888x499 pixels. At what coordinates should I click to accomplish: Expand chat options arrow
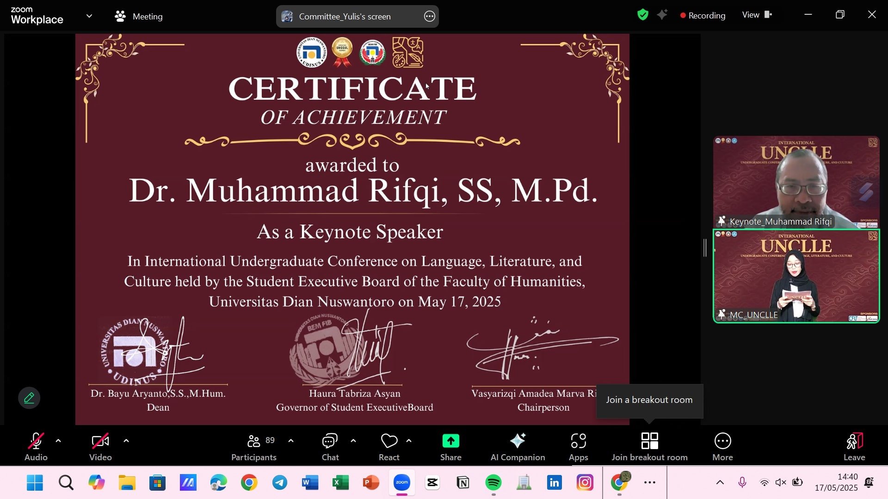[353, 441]
